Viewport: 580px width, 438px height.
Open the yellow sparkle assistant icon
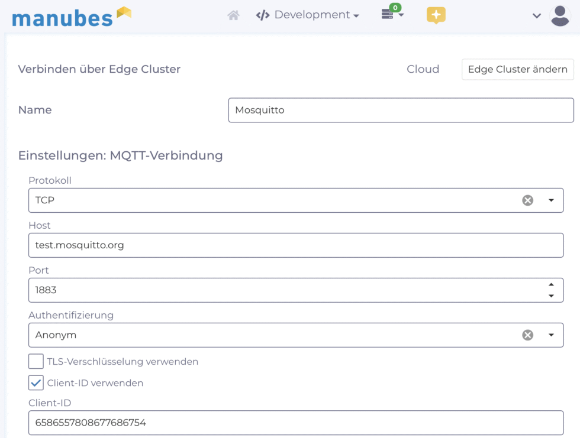click(x=436, y=15)
